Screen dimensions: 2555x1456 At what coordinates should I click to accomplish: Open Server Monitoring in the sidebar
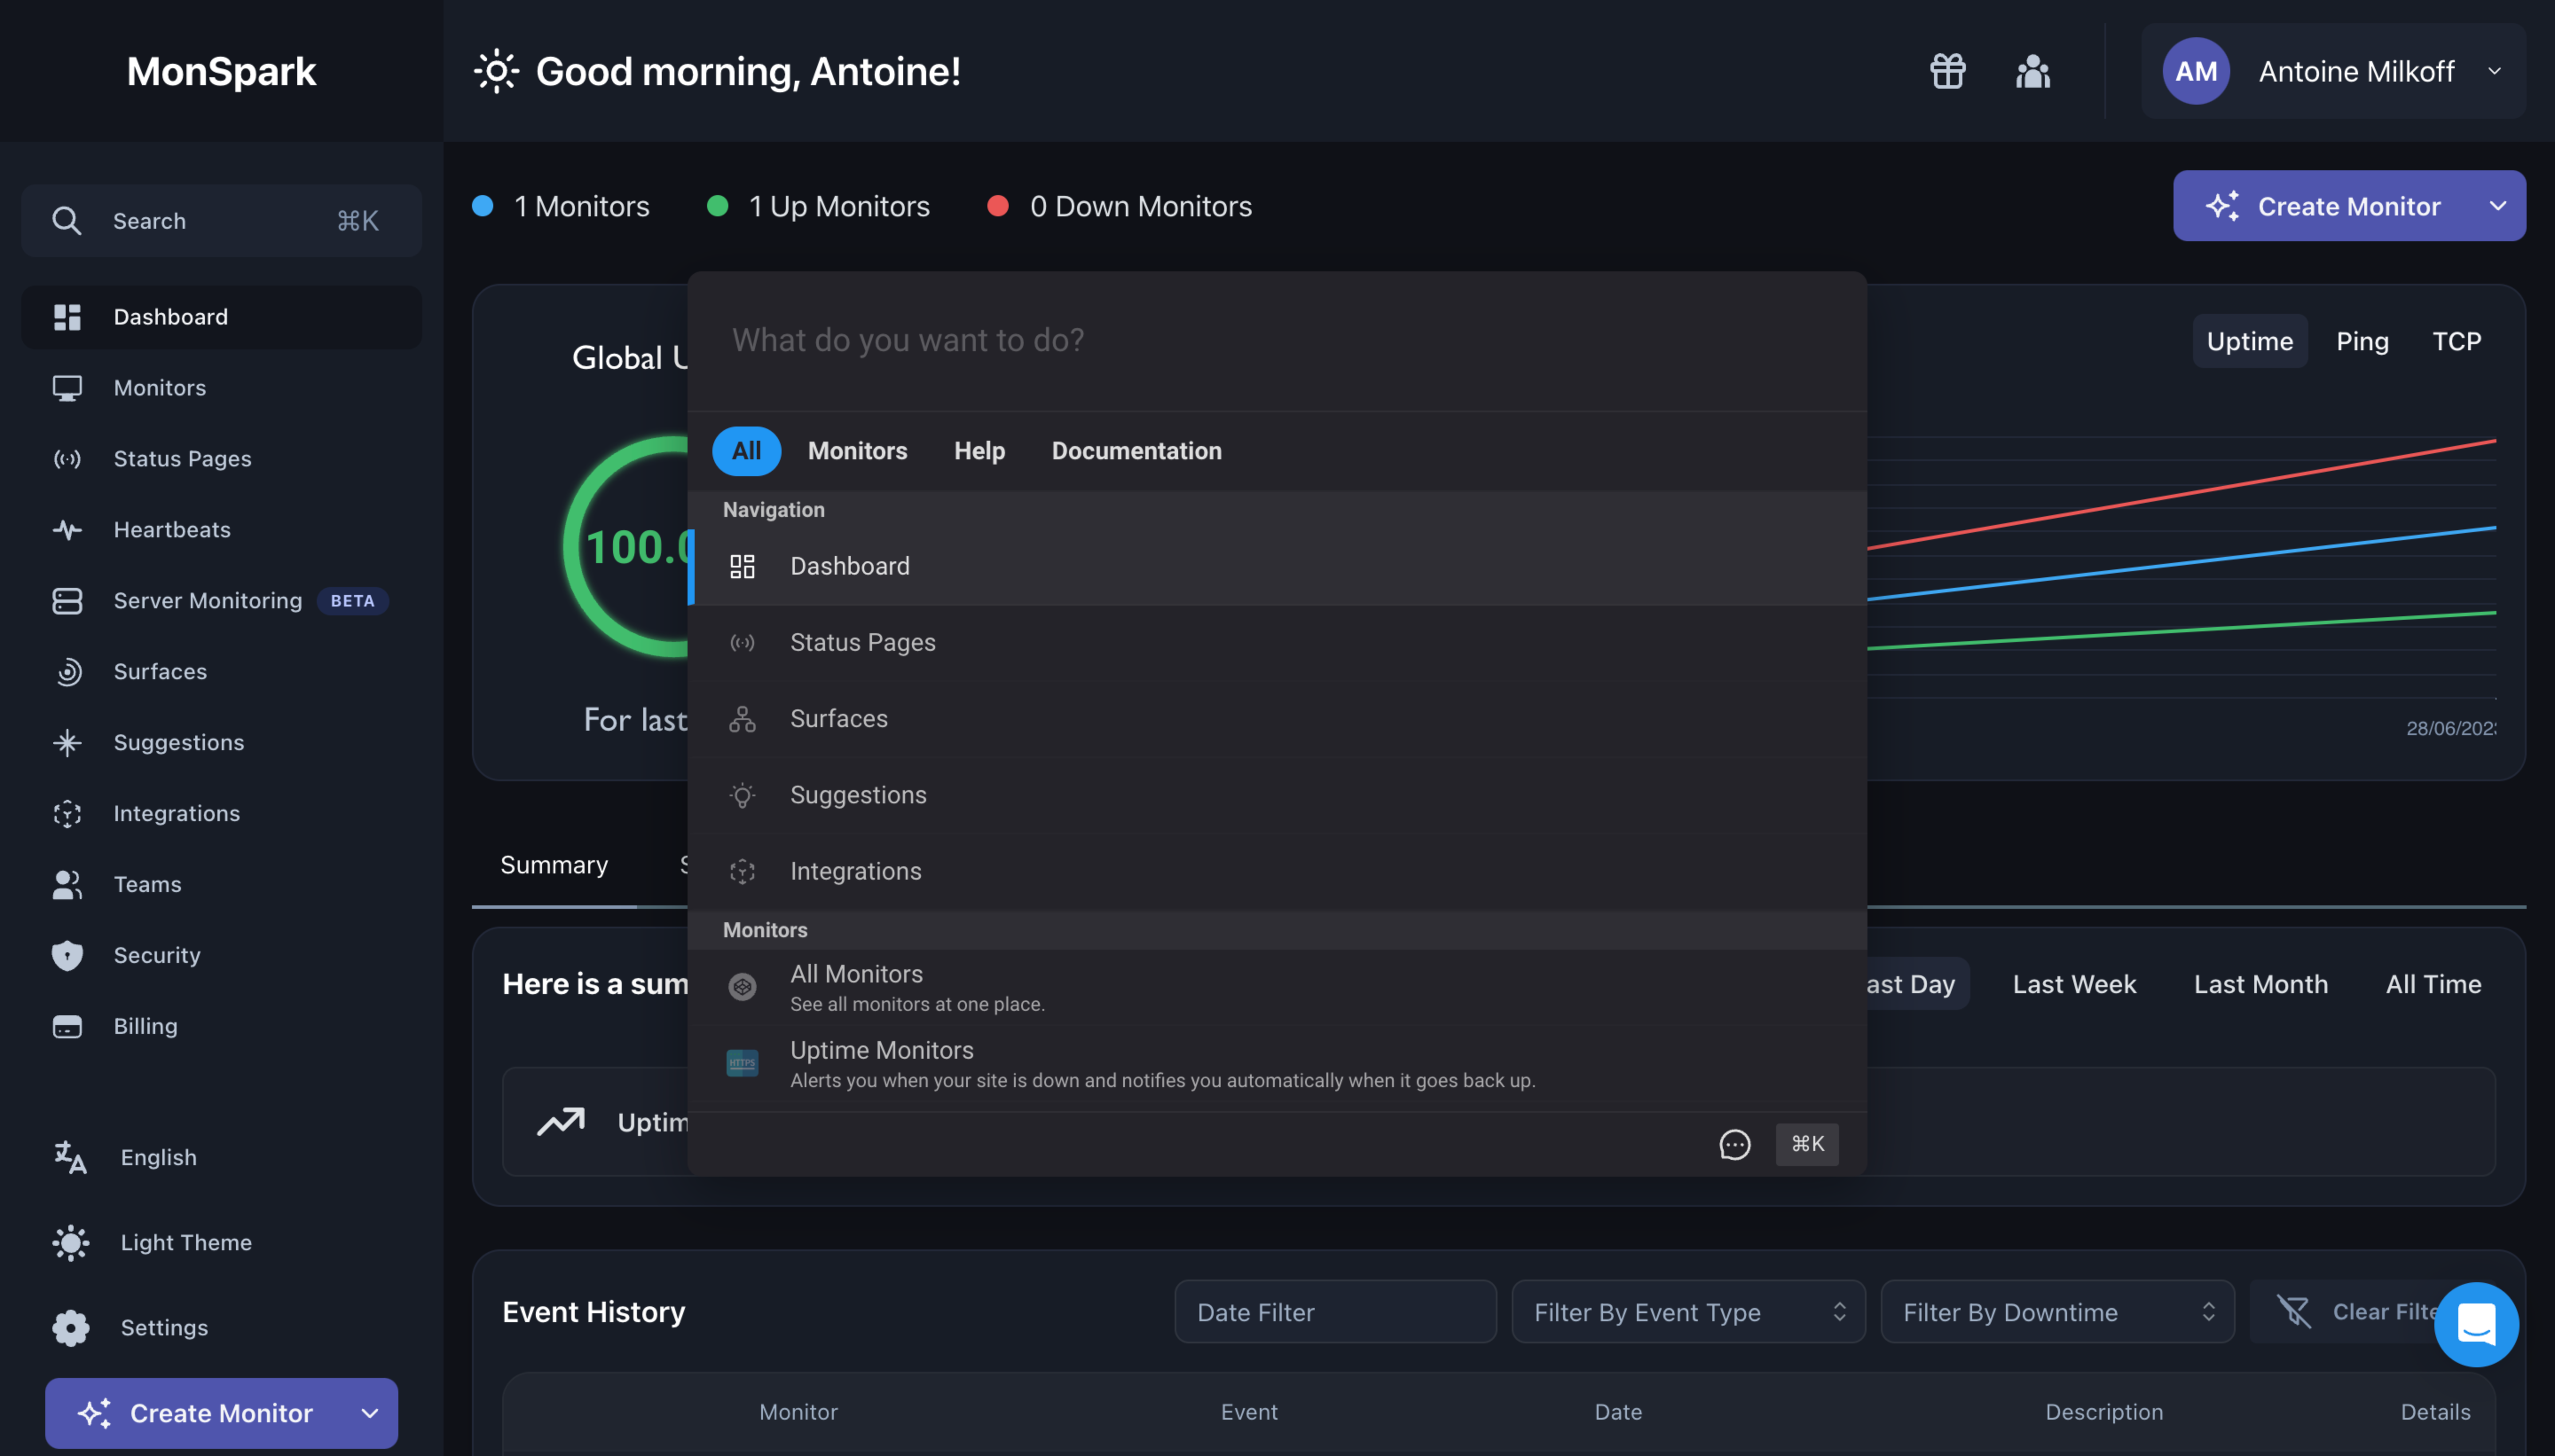click(x=221, y=601)
